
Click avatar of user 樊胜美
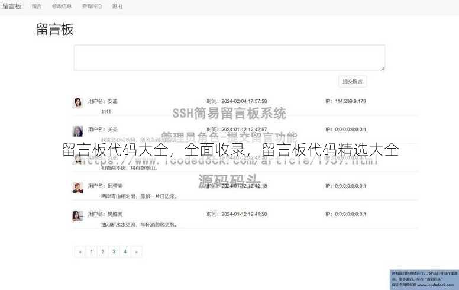[77, 216]
